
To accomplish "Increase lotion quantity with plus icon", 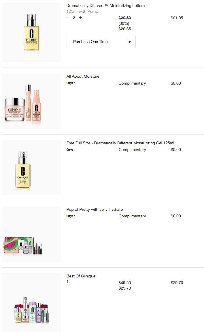I will [81, 18].
